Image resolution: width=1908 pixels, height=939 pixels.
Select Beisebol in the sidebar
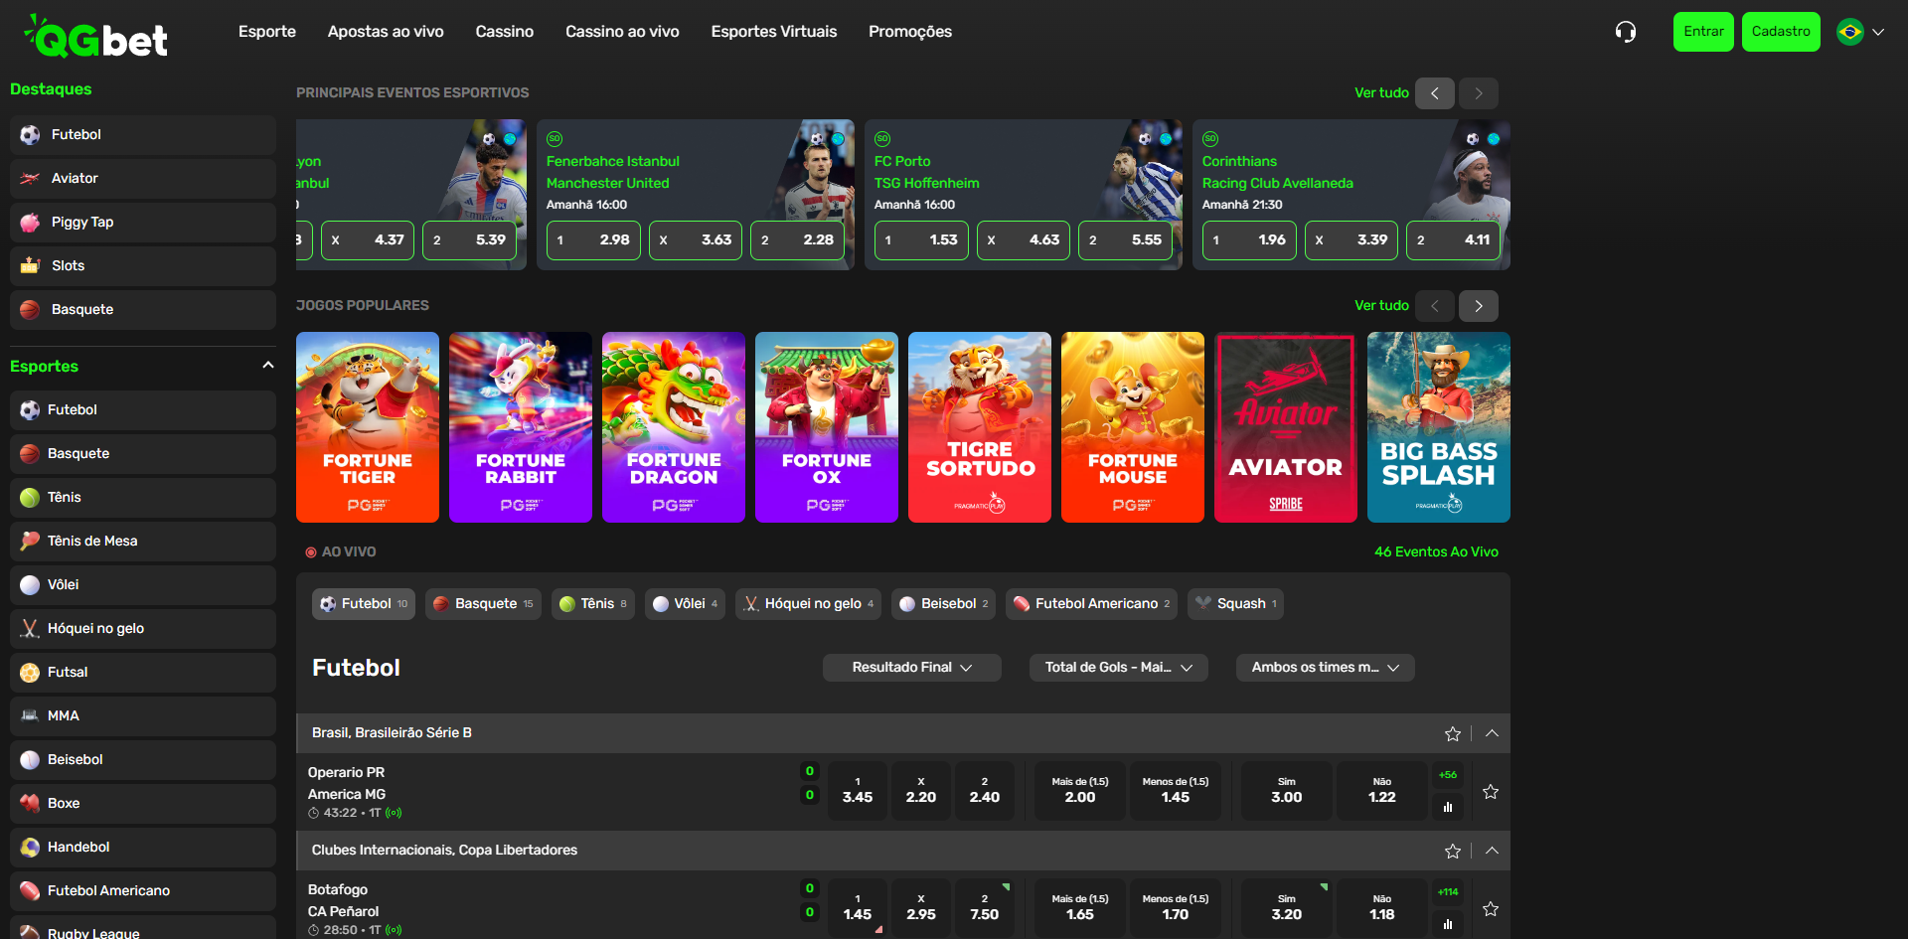coord(143,760)
